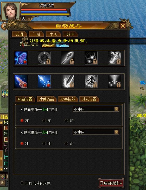Click the red health bar of 讨易欣然
This screenshot has width=146, height=190.
coord(44,10)
